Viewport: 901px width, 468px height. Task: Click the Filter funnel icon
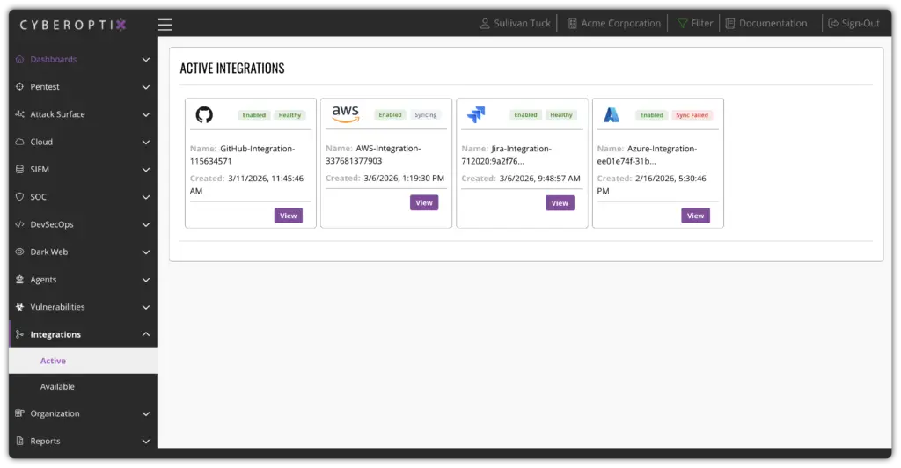pos(682,24)
